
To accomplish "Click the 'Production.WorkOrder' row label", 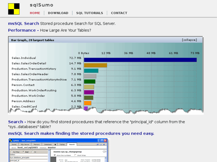I will [28, 96].
